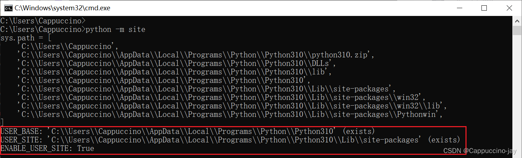The width and height of the screenshot is (522, 158).
Task: Click '(exists)' on the USER_SITE line
Action: pyautogui.click(x=444, y=140)
